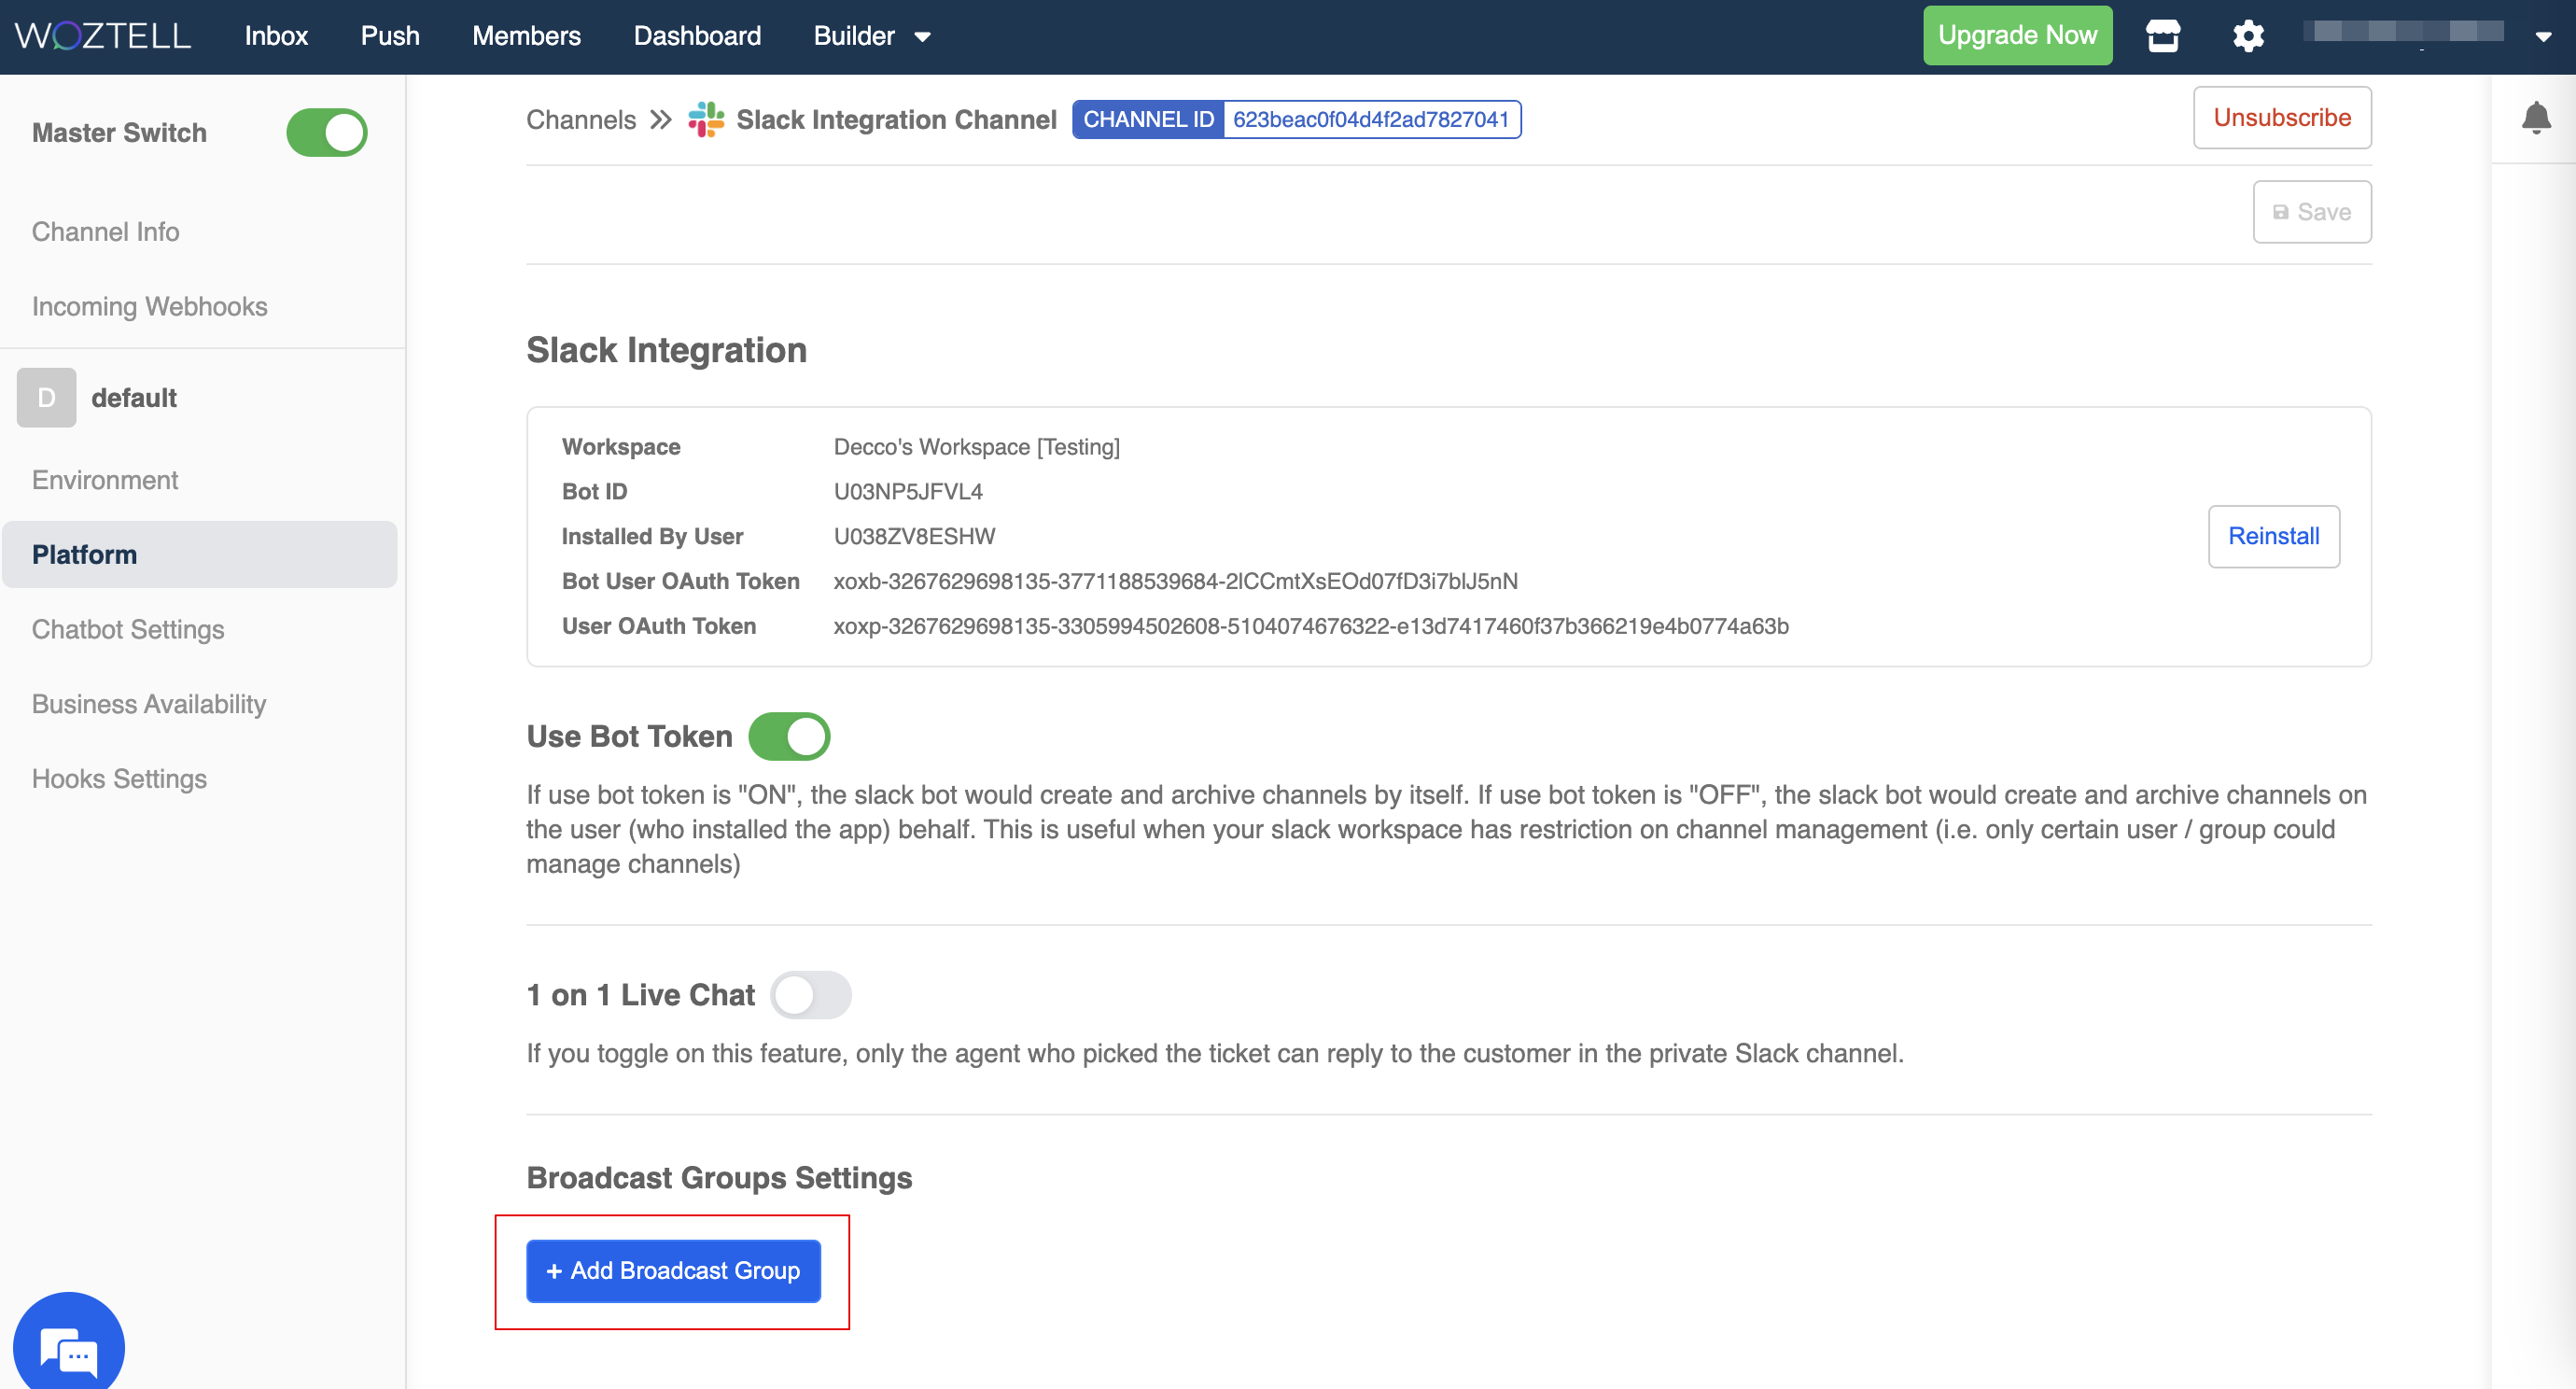This screenshot has height=1389, width=2576.
Task: Open the Inbox menu item
Action: point(276,36)
